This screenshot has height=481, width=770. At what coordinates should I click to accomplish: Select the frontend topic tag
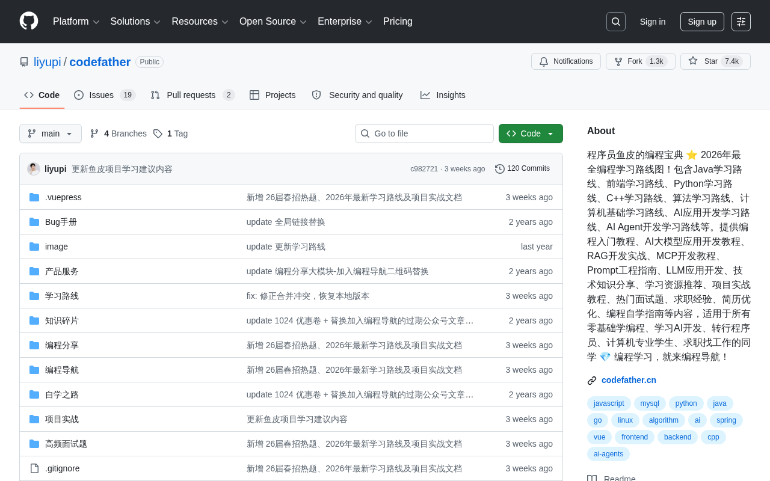tap(635, 437)
